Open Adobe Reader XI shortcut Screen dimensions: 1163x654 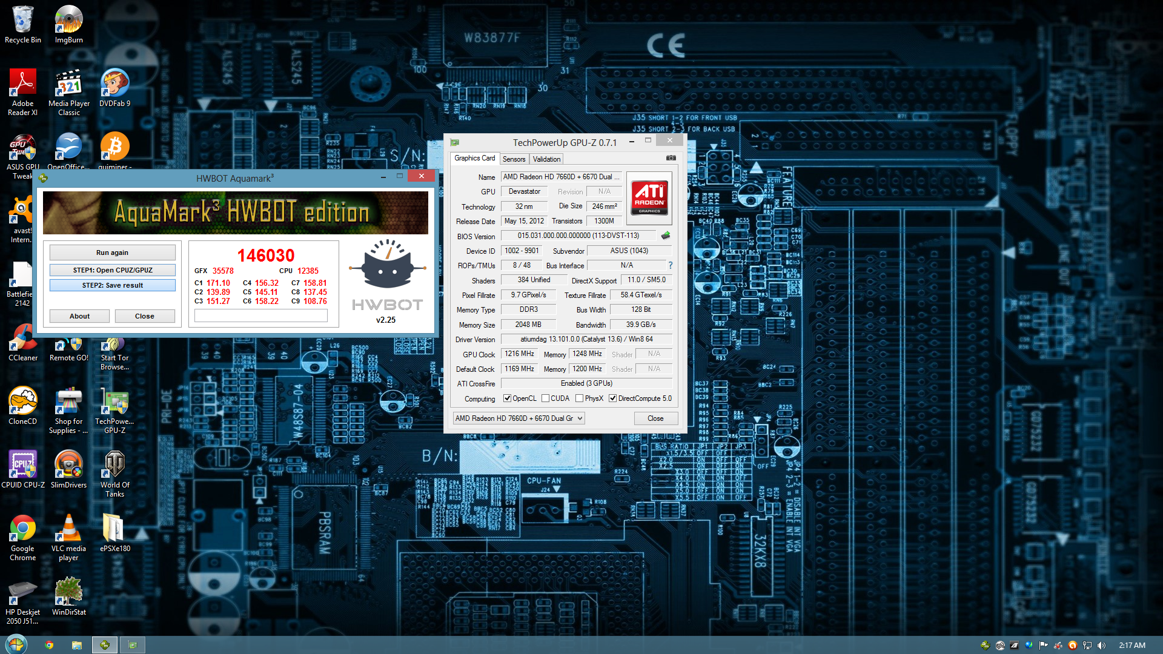click(22, 92)
